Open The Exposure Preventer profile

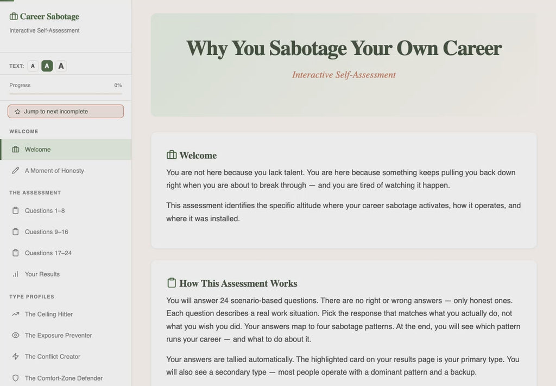tap(66, 336)
